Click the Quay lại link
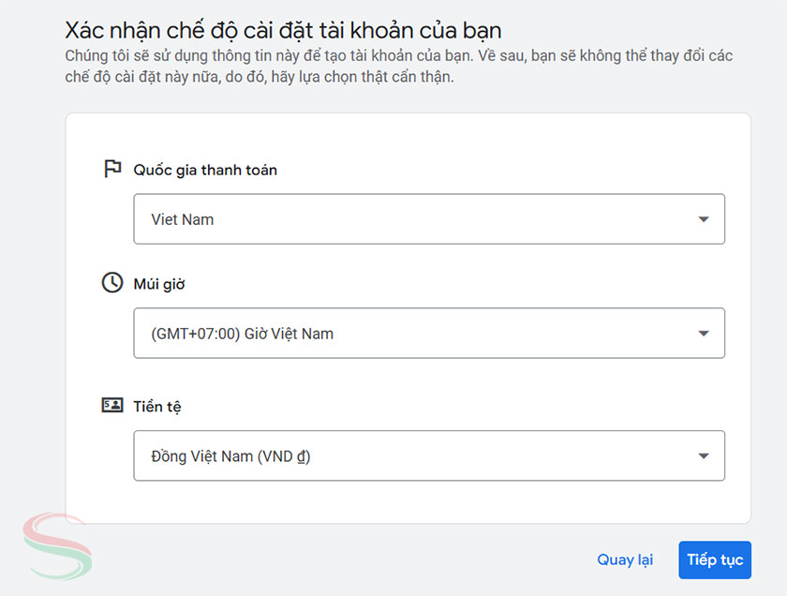The height and width of the screenshot is (596, 787). 625,559
